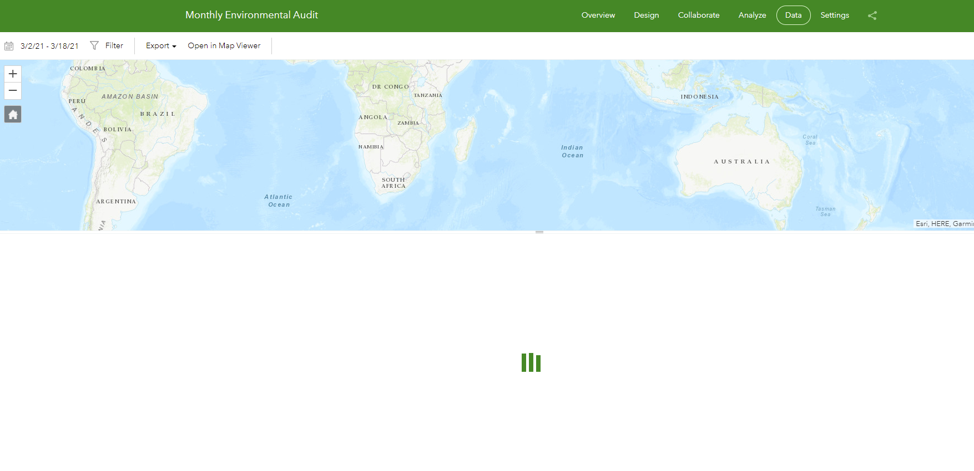Expand the Export dropdown
This screenshot has width=974, height=471.
coord(161,46)
